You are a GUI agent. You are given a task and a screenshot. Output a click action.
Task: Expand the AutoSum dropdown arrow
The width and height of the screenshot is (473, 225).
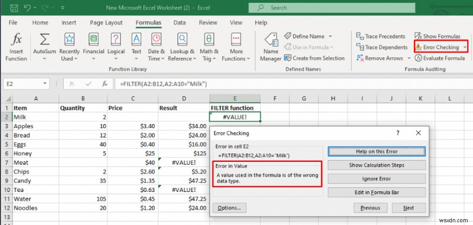(x=44, y=58)
